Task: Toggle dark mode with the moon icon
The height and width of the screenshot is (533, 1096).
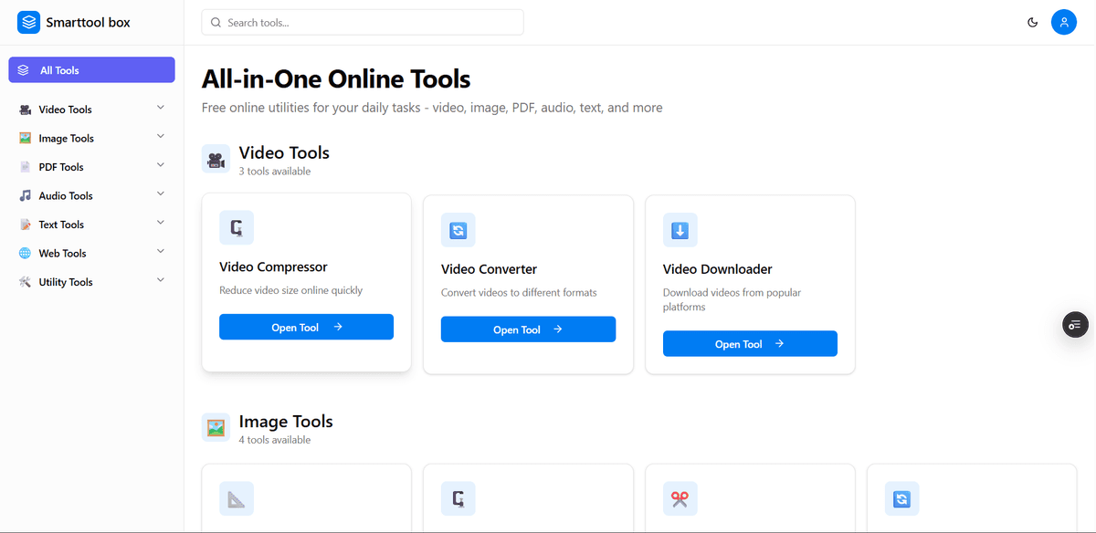Action: [x=1033, y=21]
